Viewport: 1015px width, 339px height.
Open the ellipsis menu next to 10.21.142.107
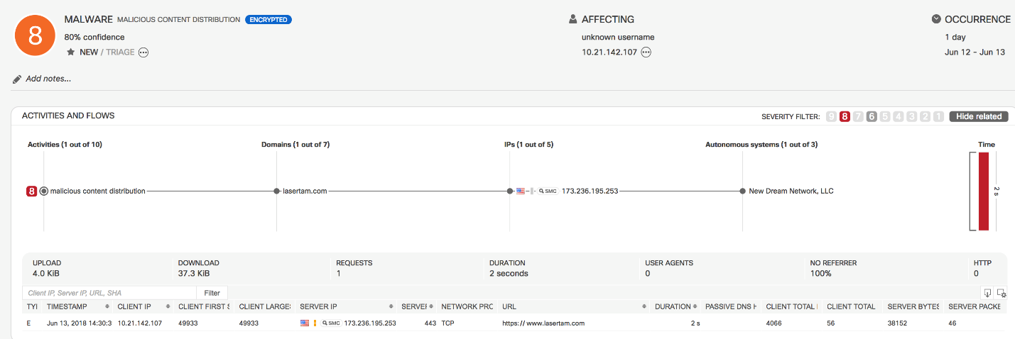646,52
